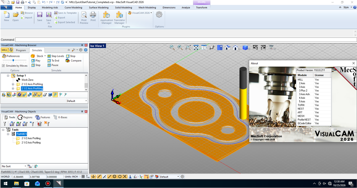Click the Zoom Out magnifier icon in viewport
This screenshot has width=357, height=188.
pyautogui.click(x=172, y=47)
